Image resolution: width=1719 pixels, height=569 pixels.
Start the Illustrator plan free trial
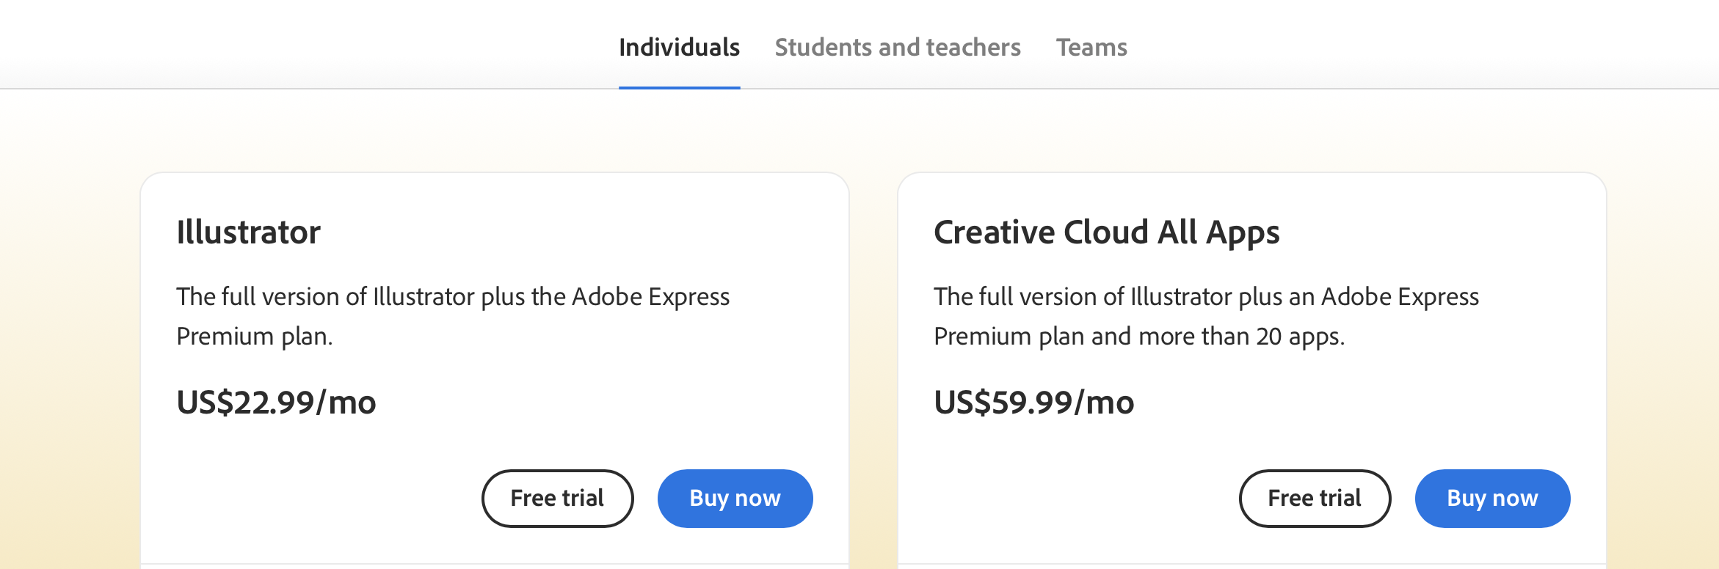[557, 499]
